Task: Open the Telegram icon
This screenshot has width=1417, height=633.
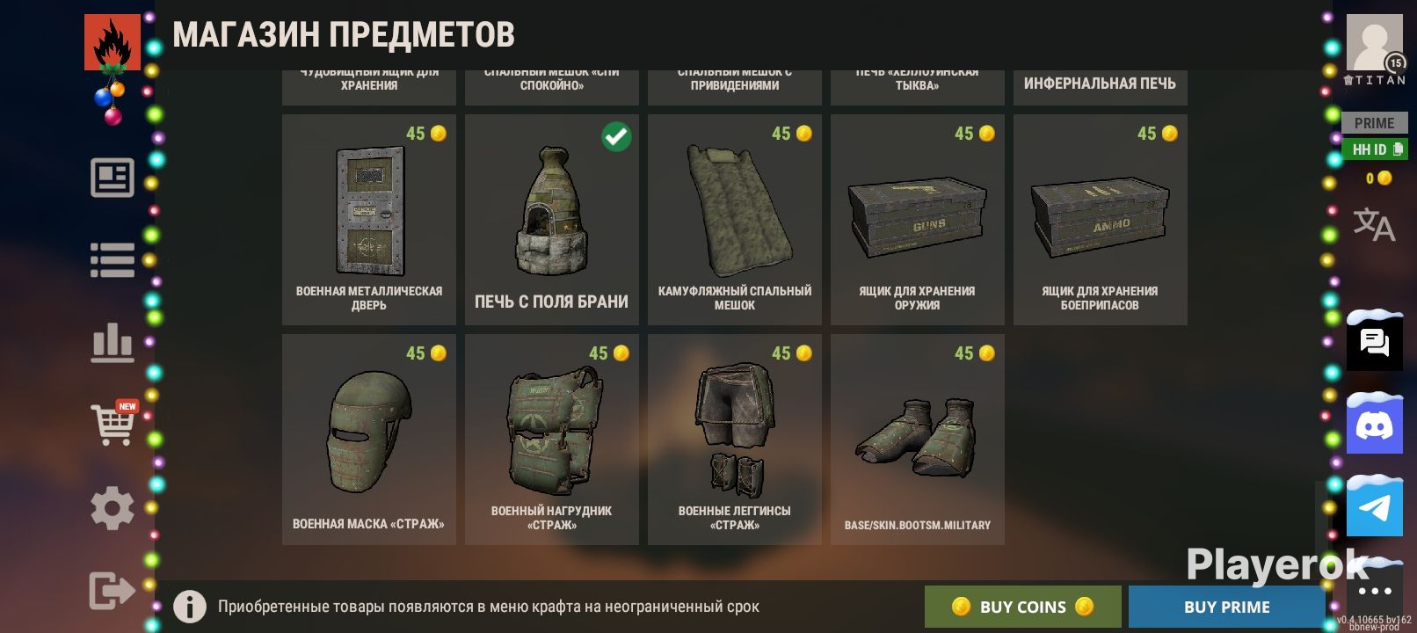Action: (x=1375, y=507)
